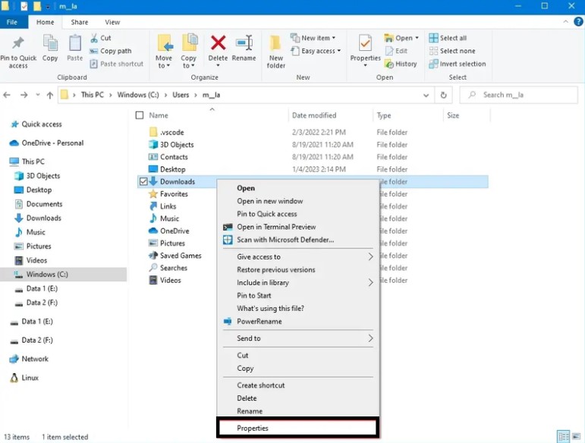The height and width of the screenshot is (443, 585).
Task: Click the Properties checkmark icon in ribbon
Action: click(365, 43)
